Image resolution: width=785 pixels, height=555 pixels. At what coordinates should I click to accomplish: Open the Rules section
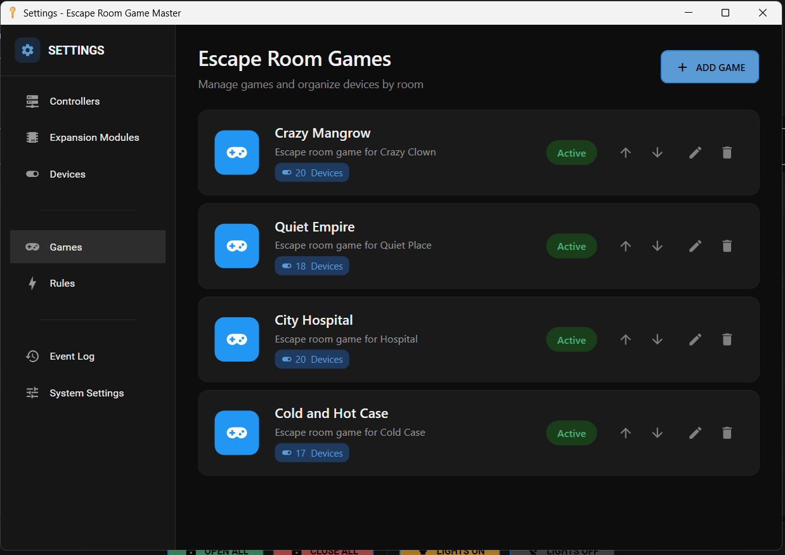pos(88,284)
